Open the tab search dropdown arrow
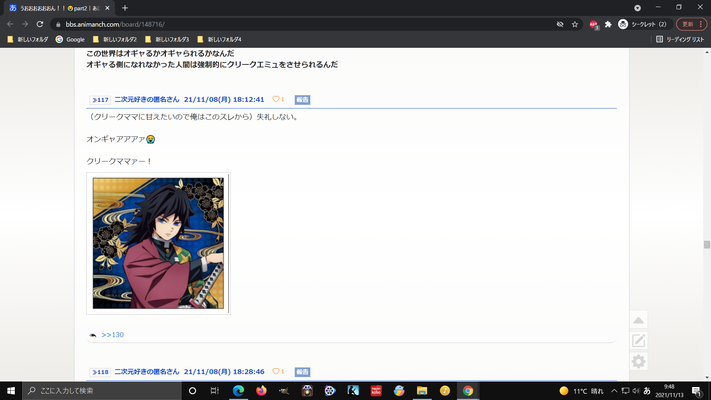This screenshot has width=711, height=400. pos(637,8)
